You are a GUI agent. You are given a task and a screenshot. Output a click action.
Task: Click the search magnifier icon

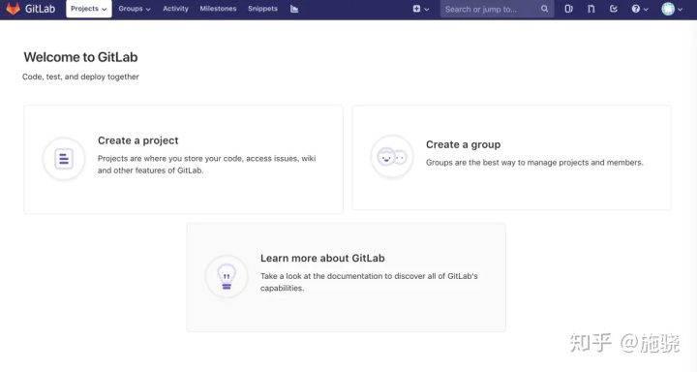tap(544, 9)
